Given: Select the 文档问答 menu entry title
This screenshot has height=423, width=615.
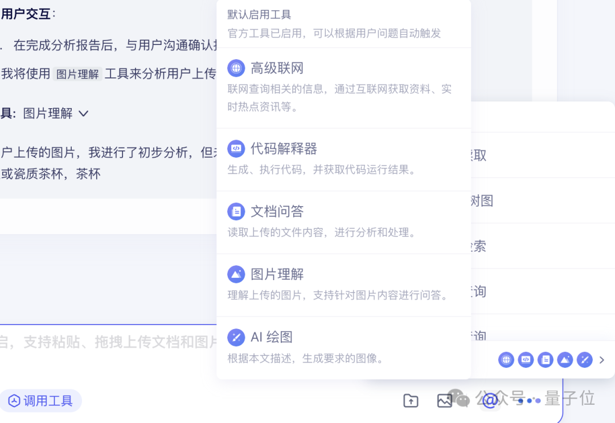Looking at the screenshot, I should 277,211.
